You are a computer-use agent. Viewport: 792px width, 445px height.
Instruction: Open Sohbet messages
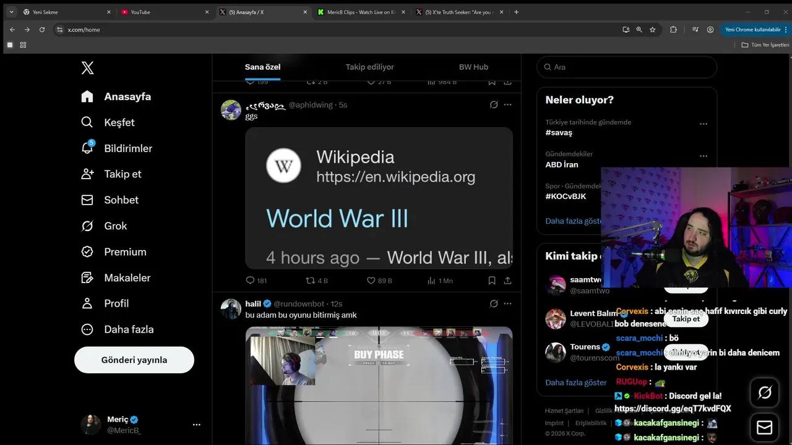[110, 200]
